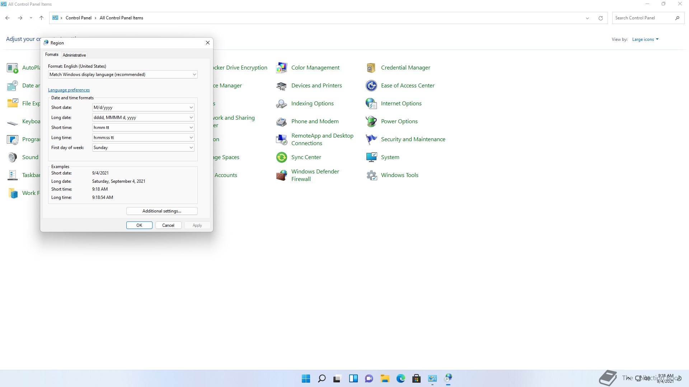Expand the address bar history dropdown
689x387 pixels.
pos(587,18)
